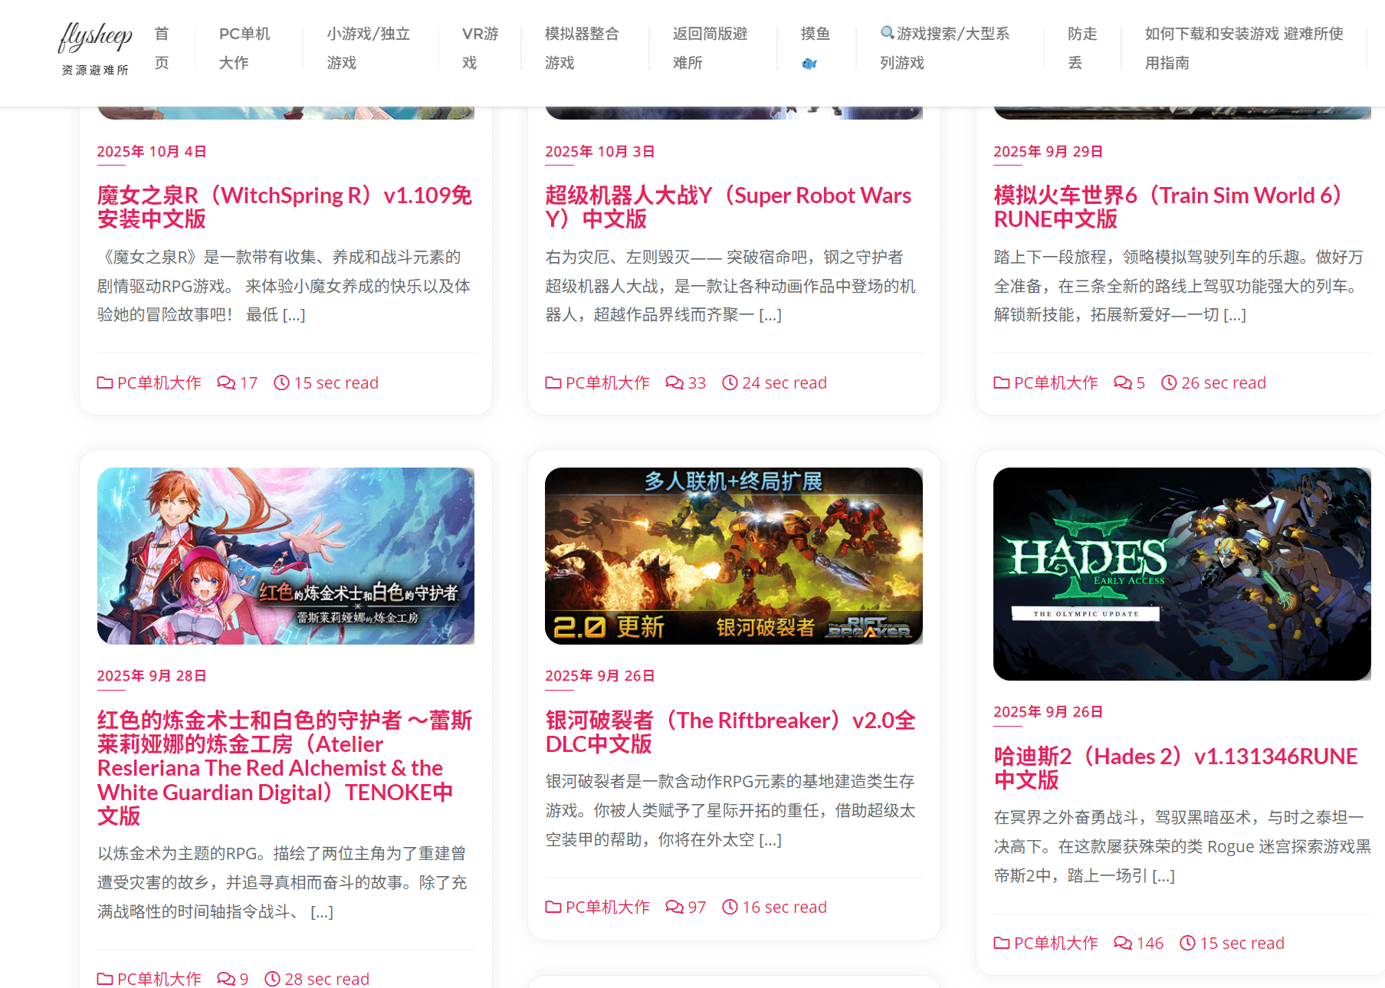Click the flysheep site logo
Screen dimensions: 1385x988
coord(95,48)
